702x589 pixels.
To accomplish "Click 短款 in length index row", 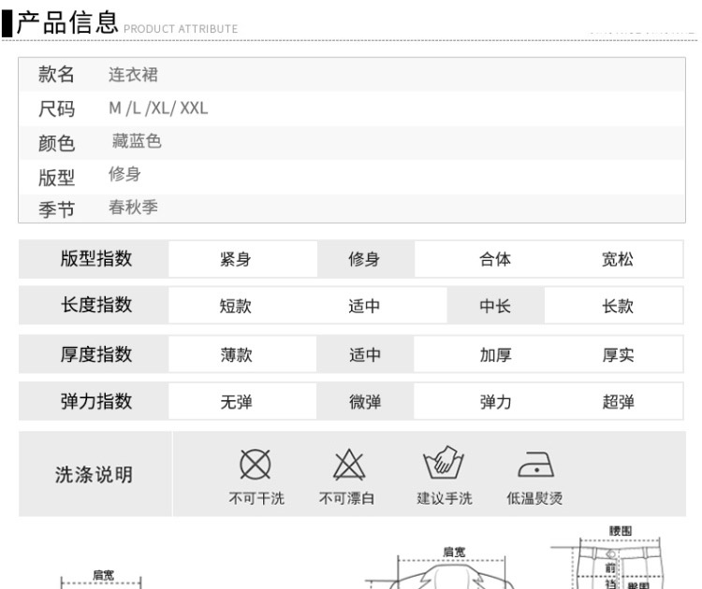I will (x=236, y=307).
